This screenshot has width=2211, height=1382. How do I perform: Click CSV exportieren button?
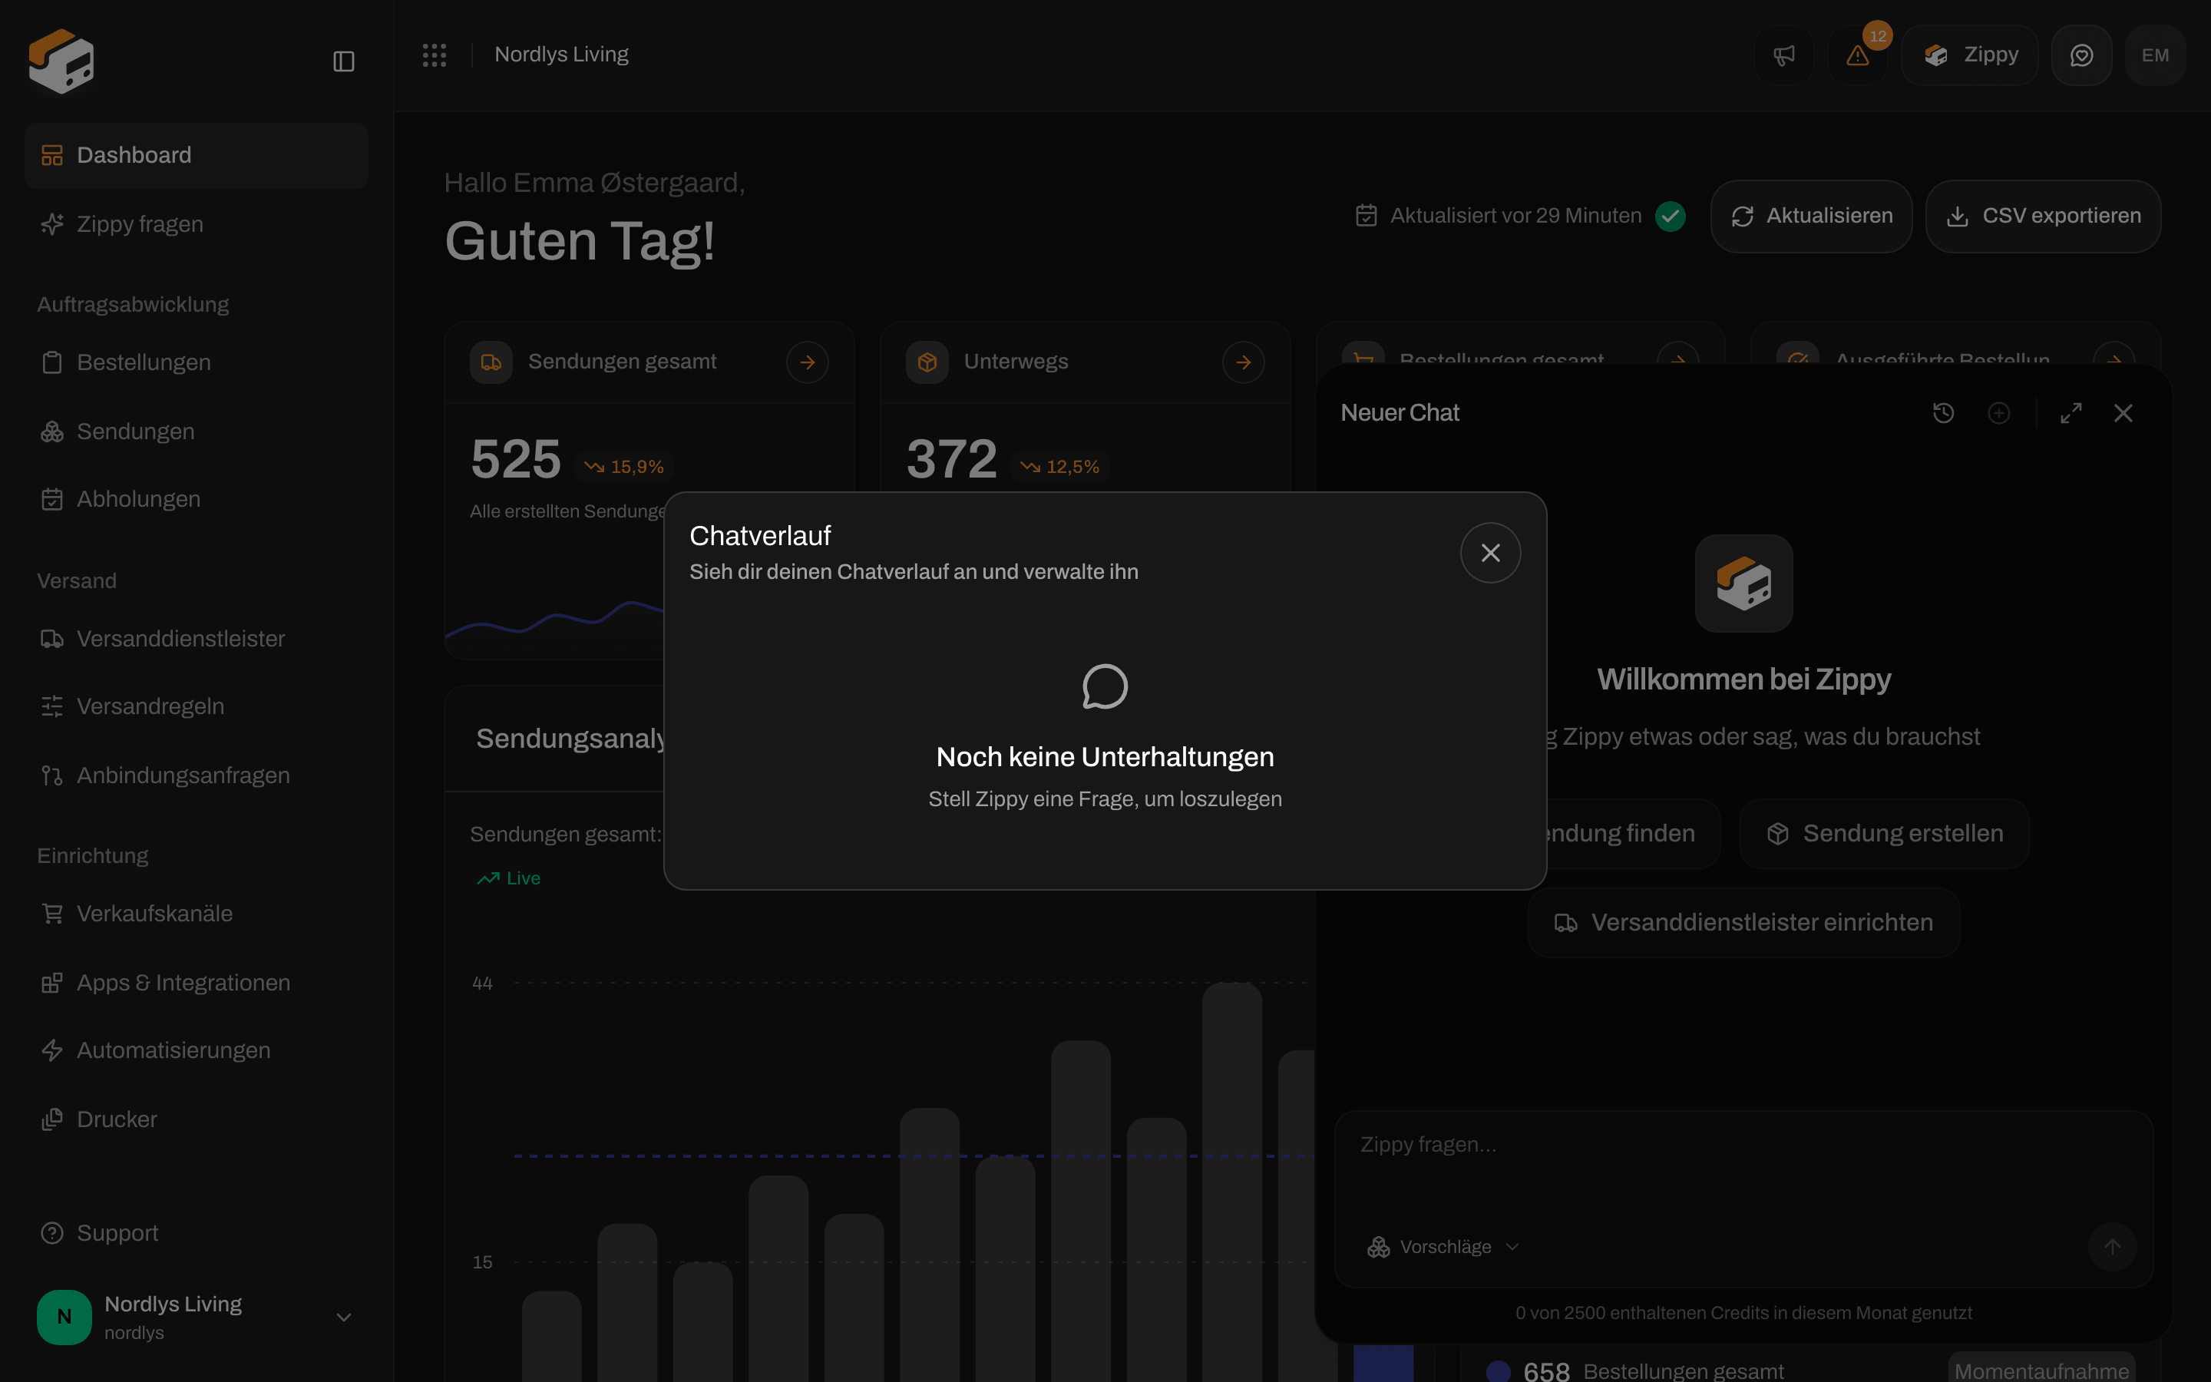tap(2043, 216)
